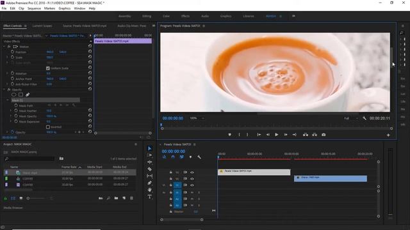Screen dimensions: 410x230
Task: Add a marker in the timeline header
Action: coord(190,157)
